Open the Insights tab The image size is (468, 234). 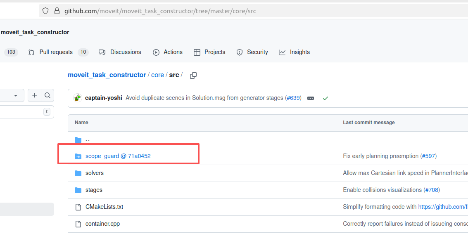pyautogui.click(x=300, y=52)
